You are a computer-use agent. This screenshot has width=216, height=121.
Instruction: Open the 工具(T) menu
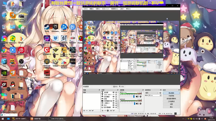pyautogui.click(x=122, y=9)
